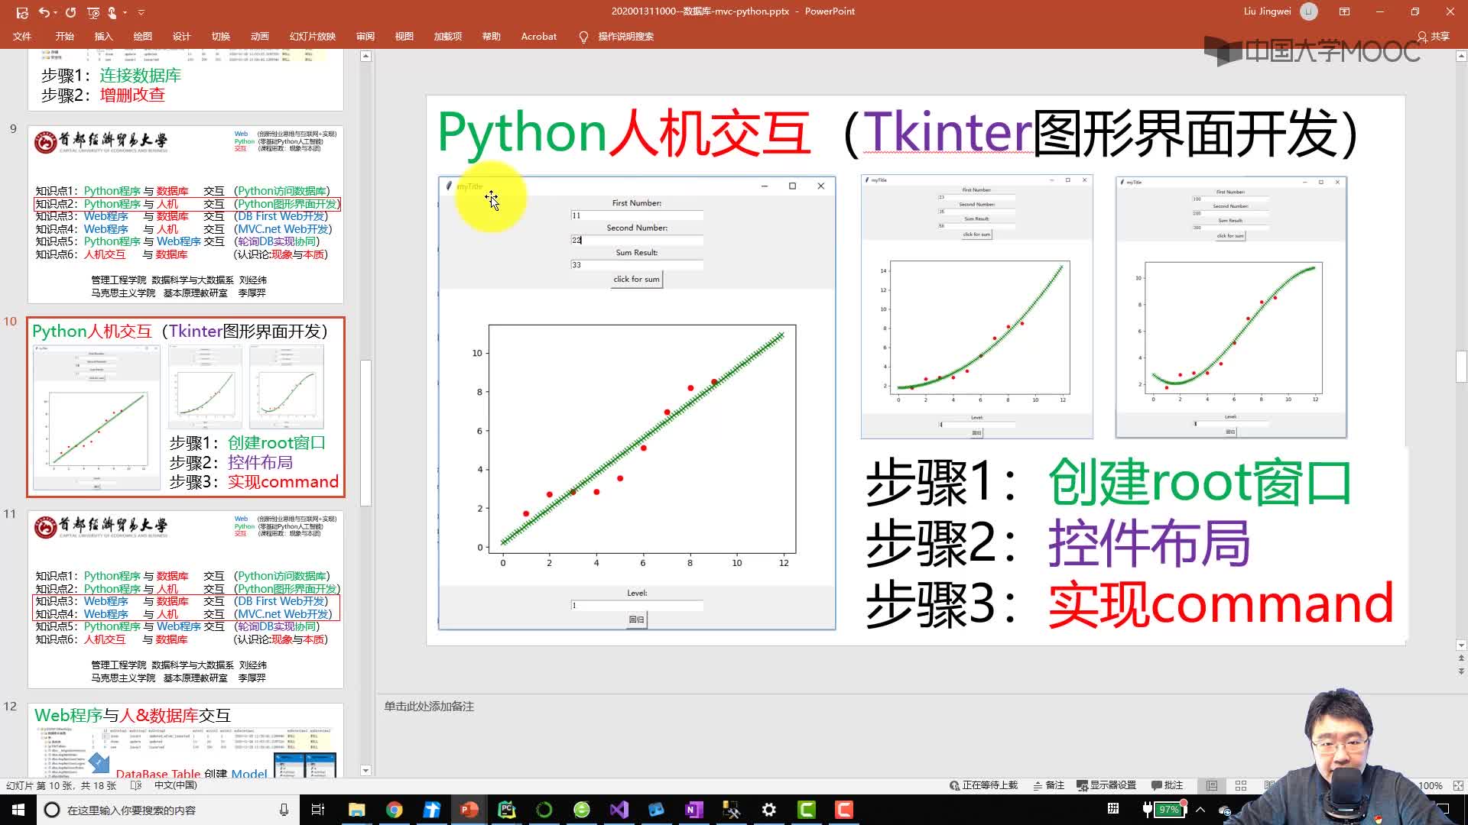The image size is (1468, 825).
Task: Select slide 9 thumbnail in slide panel
Action: tap(186, 215)
